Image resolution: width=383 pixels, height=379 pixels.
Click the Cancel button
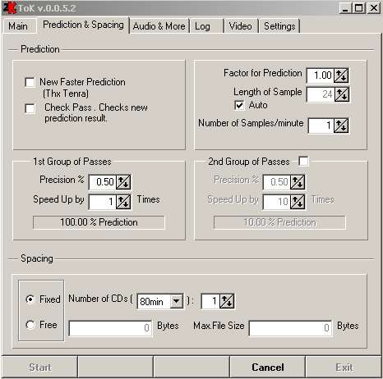tap(268, 368)
